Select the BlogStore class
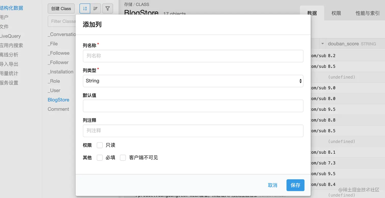The image size is (385, 198). [x=59, y=100]
